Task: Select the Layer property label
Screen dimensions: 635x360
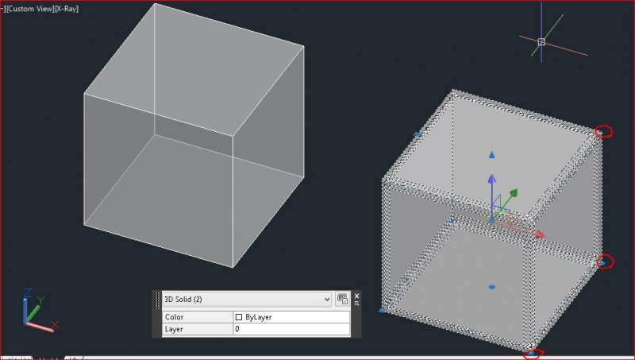Action: coord(198,329)
